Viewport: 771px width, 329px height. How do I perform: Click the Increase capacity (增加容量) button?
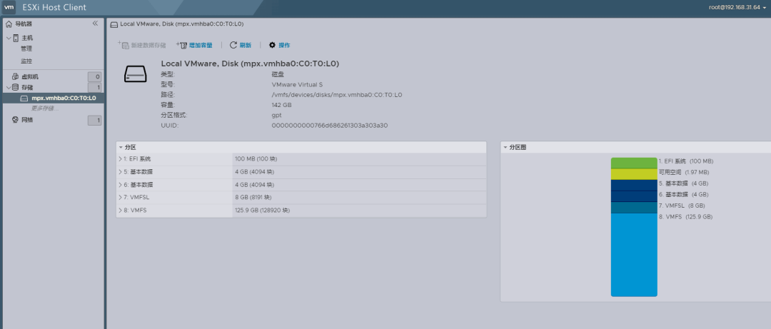pos(193,45)
